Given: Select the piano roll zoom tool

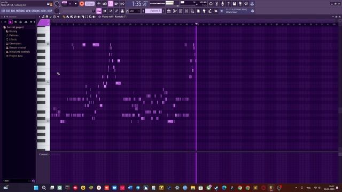Looking at the screenshot, I should click(90, 17).
